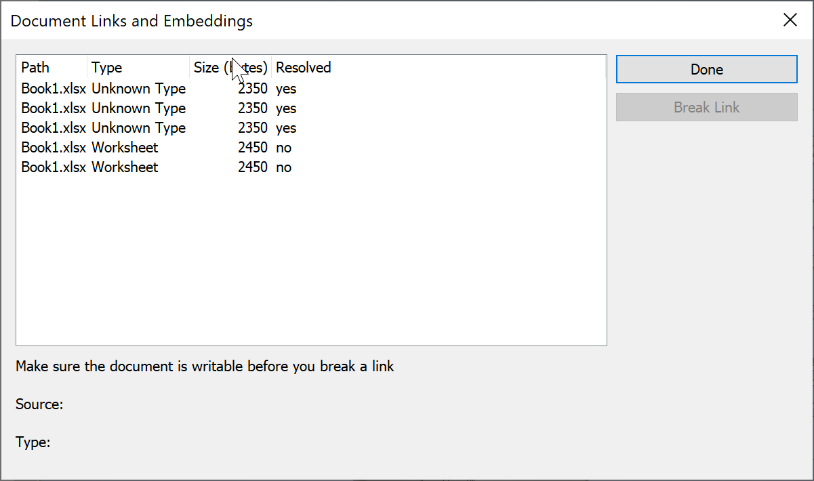Image resolution: width=814 pixels, height=481 pixels.
Task: Click the dialog title Document Links and Embeddings
Action: [131, 21]
